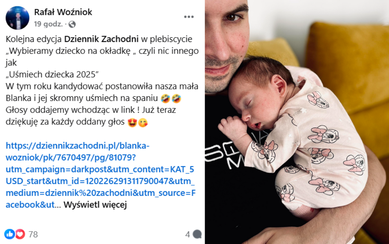Click the red heart reaction icon

tap(20, 234)
